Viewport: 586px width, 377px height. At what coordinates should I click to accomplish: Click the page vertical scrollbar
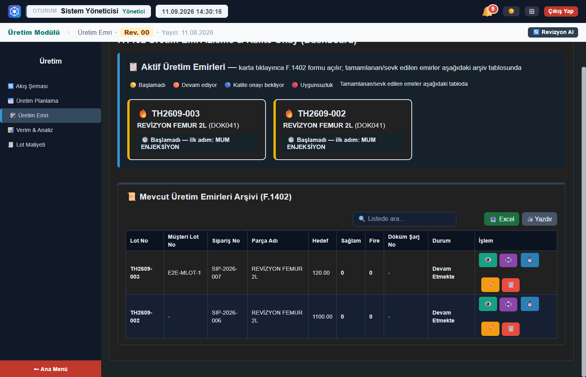584,221
